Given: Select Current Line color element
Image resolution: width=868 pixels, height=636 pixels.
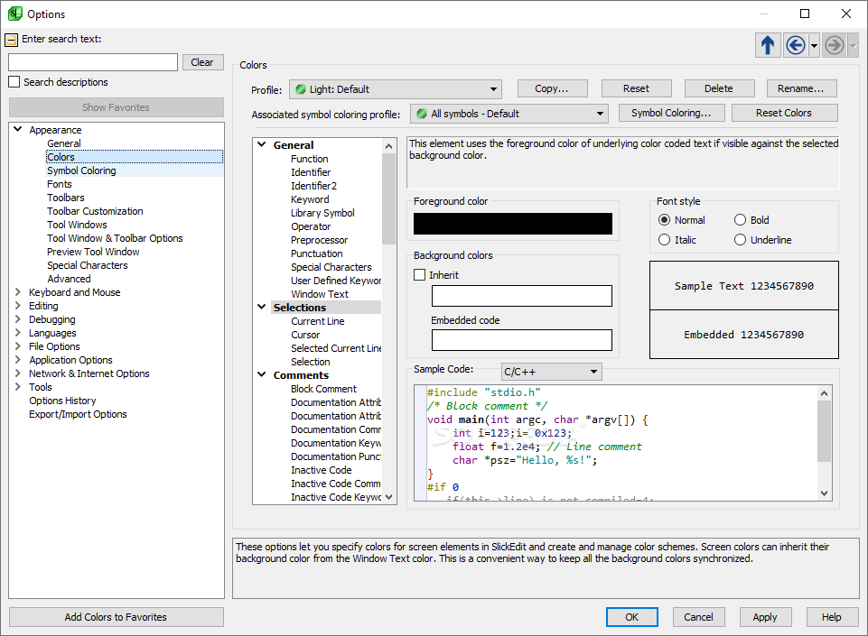Looking at the screenshot, I should (318, 321).
